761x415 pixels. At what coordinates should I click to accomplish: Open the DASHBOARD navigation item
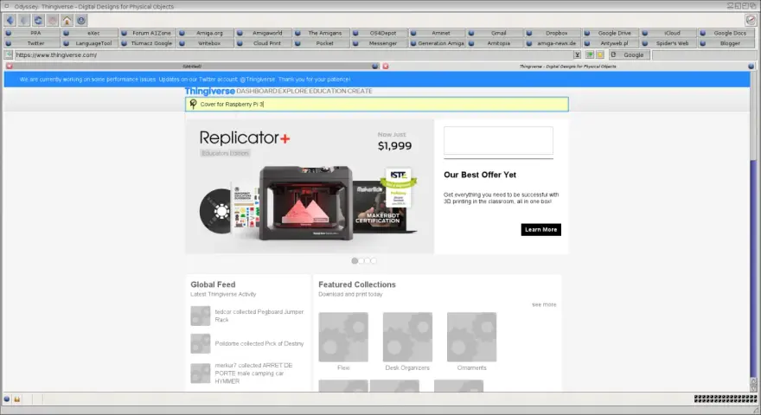tap(257, 91)
